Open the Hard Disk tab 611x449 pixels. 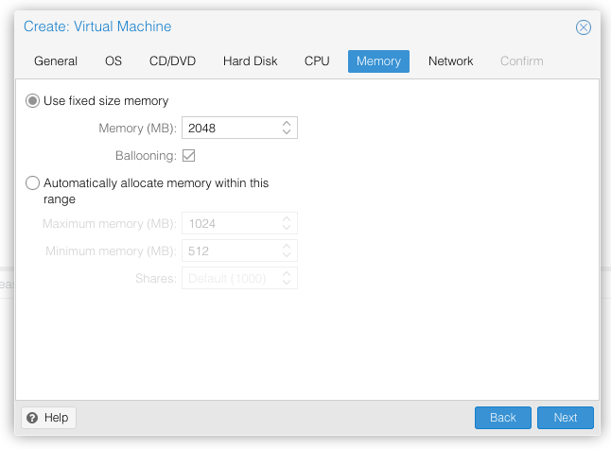click(250, 61)
